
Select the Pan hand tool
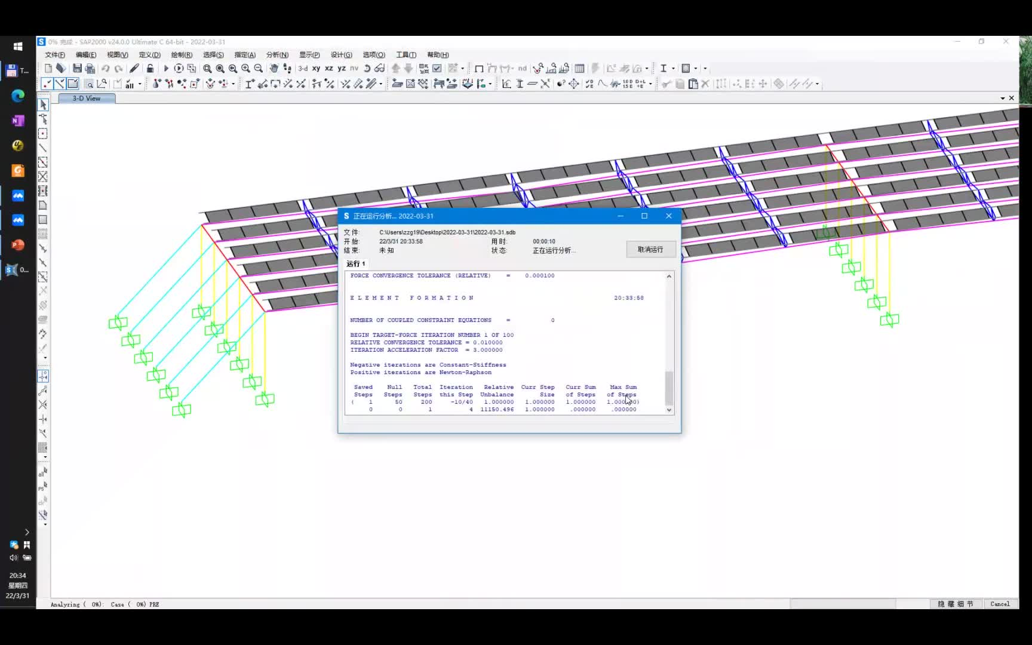274,69
